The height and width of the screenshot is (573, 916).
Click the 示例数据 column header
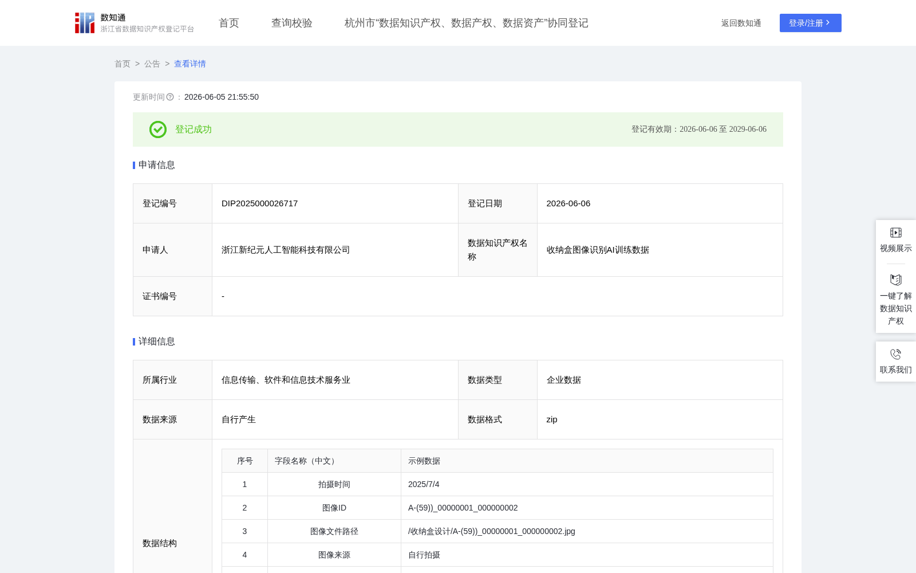point(587,461)
